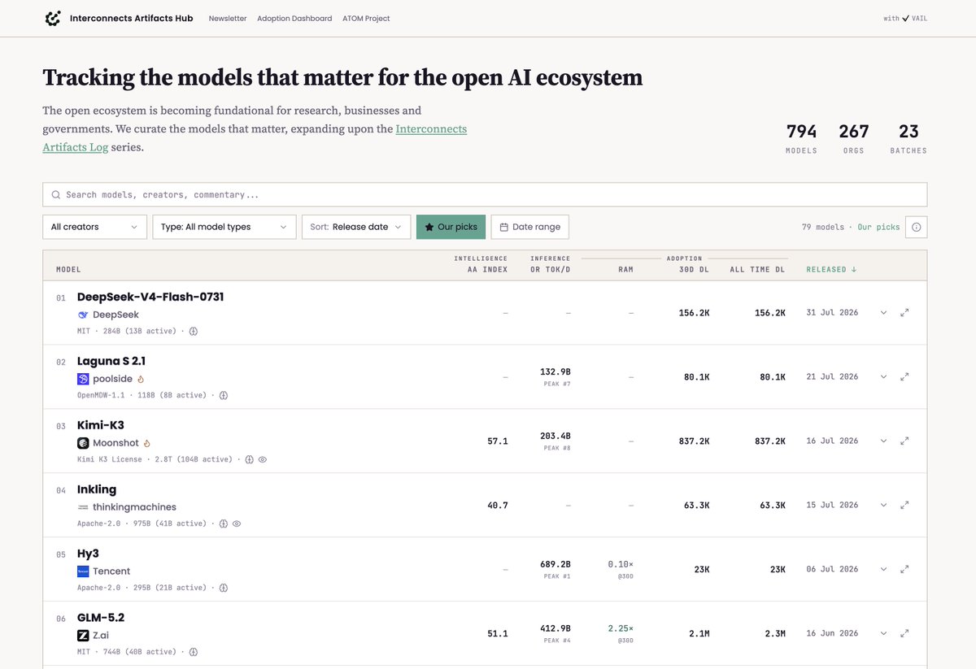
Task: Open the All creators dropdown
Action: point(94,227)
